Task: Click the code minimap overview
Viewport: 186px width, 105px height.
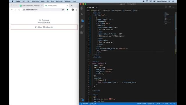Action: tap(169, 18)
